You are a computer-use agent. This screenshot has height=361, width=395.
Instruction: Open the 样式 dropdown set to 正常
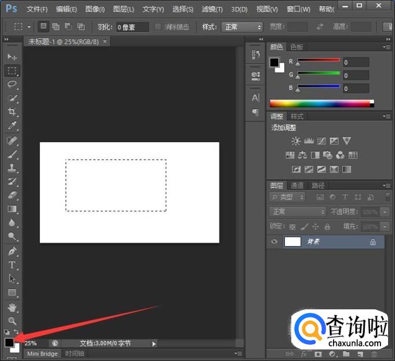pos(242,27)
